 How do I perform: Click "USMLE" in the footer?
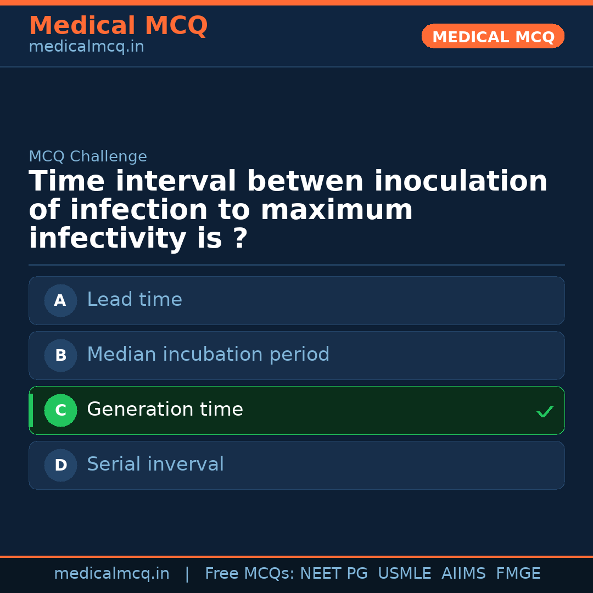coord(404,574)
